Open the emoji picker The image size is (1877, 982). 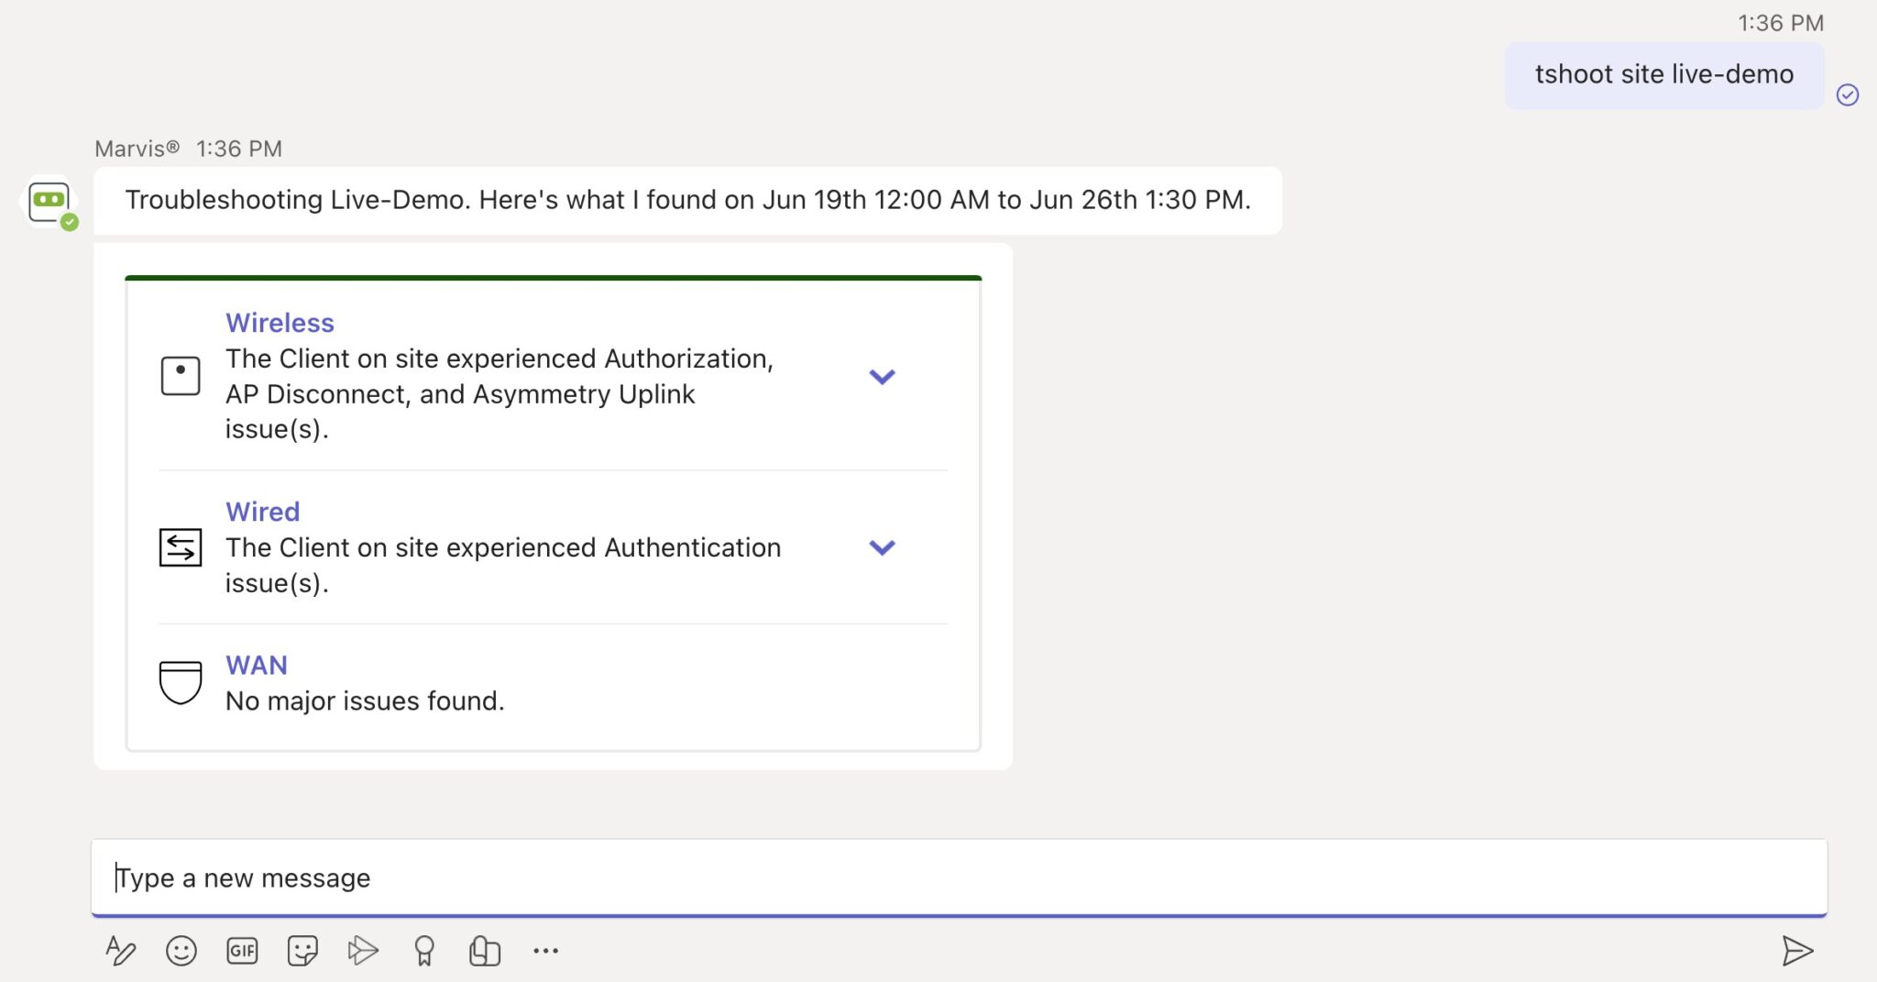[x=181, y=951]
